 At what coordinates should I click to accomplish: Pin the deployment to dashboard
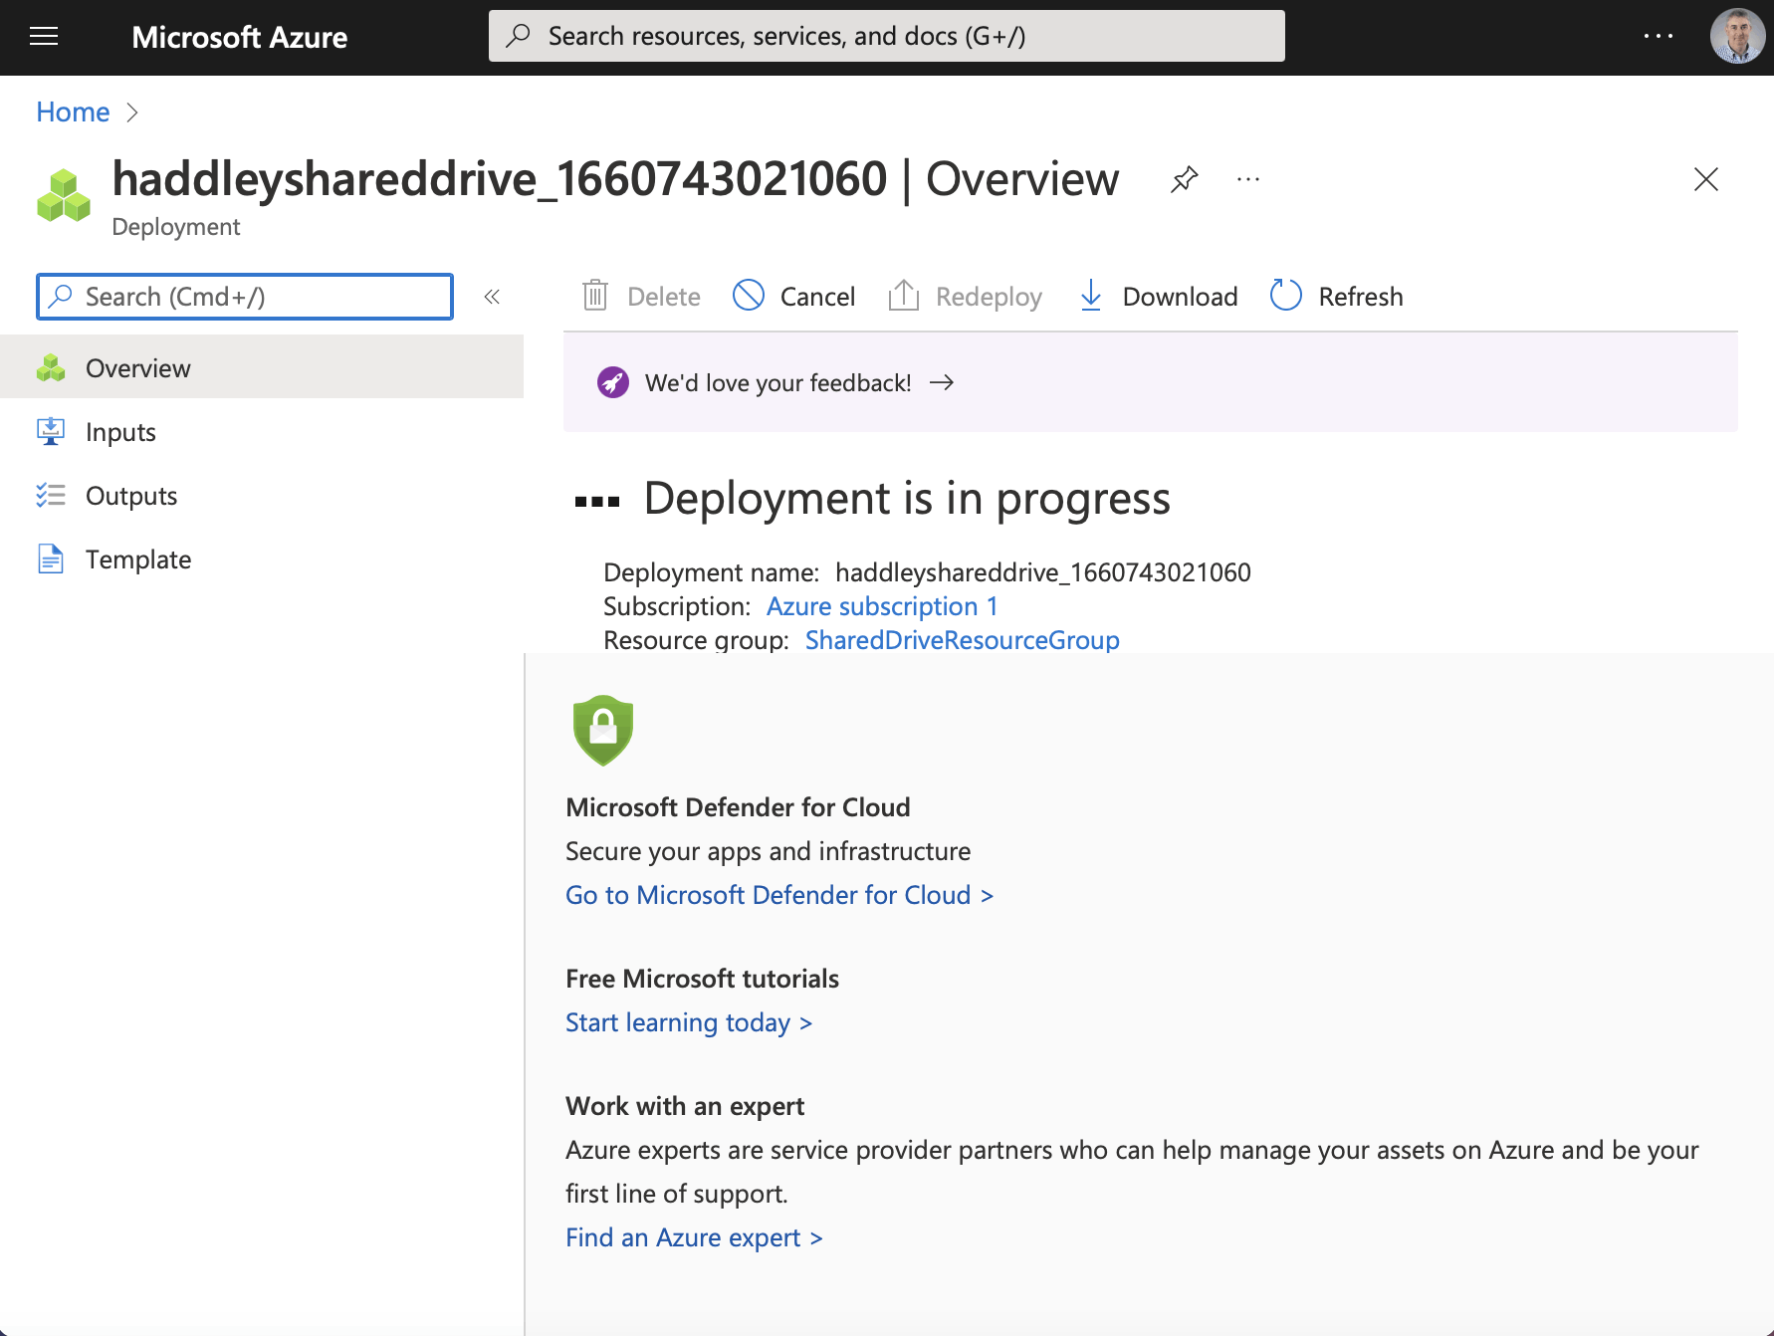tap(1184, 180)
